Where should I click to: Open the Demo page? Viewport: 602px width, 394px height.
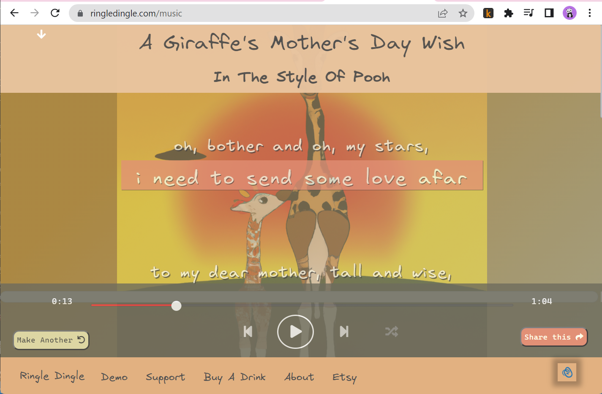pos(114,377)
